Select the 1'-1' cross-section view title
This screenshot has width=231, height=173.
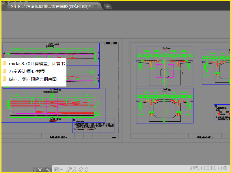pyautogui.click(x=167, y=90)
